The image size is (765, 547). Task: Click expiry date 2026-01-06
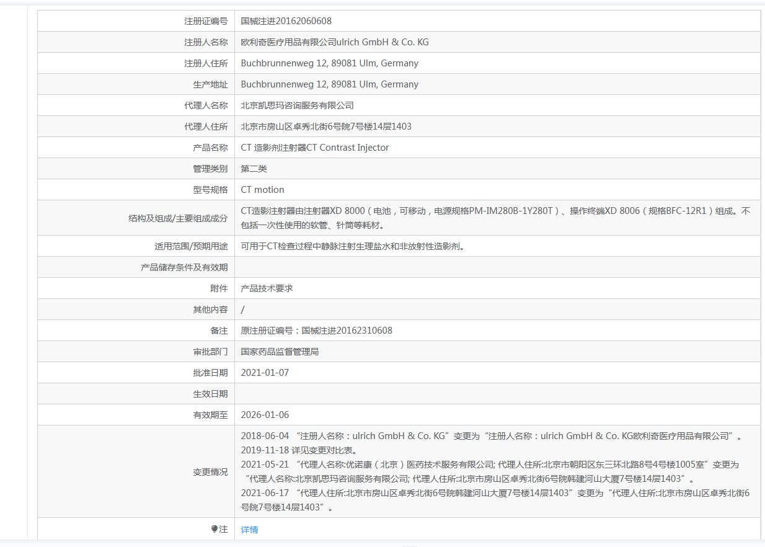[x=265, y=415]
